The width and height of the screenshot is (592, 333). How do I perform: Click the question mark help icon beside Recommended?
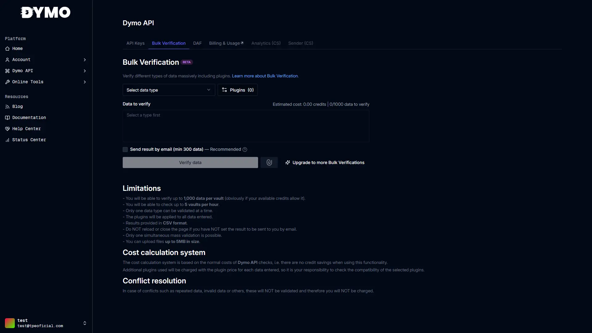pyautogui.click(x=245, y=150)
